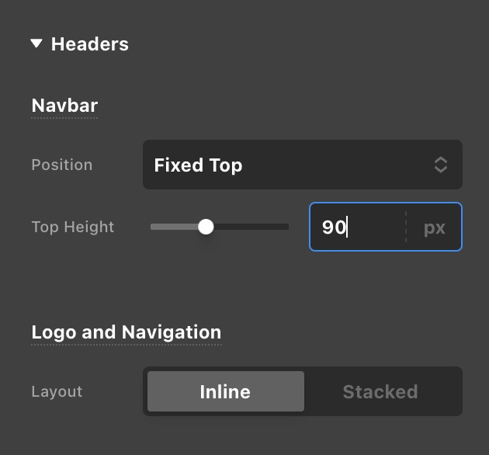Image resolution: width=489 pixels, height=455 pixels.
Task: Click the Top Height slider handle
Action: tap(206, 227)
